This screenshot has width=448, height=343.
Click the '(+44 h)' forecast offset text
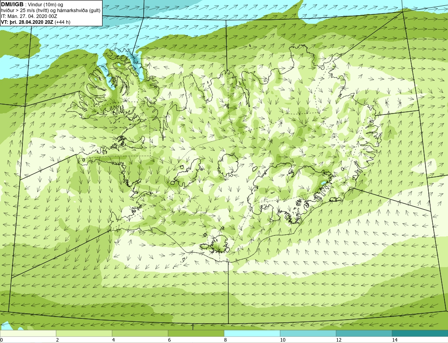pyautogui.click(x=63, y=22)
